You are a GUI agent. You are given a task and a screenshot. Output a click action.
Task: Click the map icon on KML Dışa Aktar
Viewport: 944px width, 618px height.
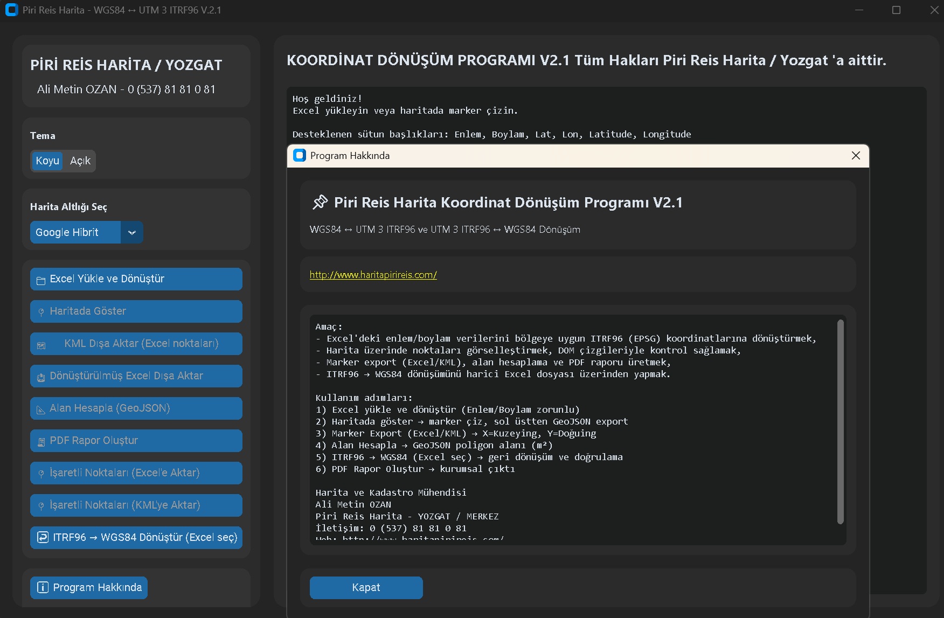41,345
